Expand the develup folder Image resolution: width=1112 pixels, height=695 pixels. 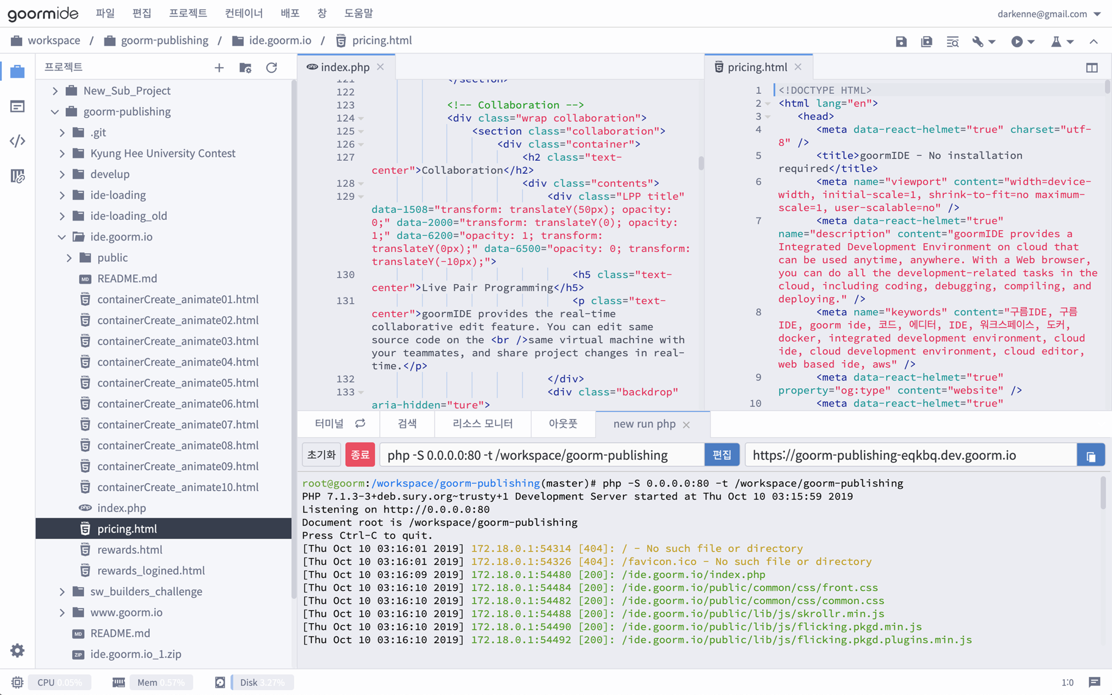[x=62, y=174]
